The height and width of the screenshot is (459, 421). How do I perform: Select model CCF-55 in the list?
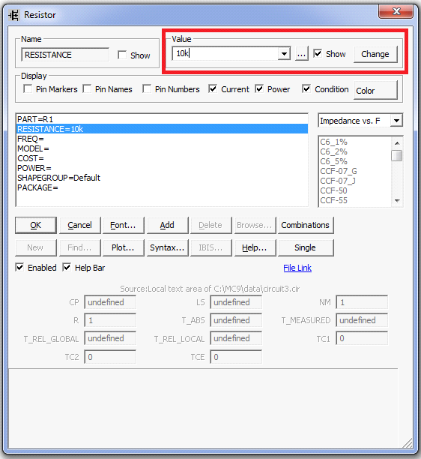tap(355, 200)
